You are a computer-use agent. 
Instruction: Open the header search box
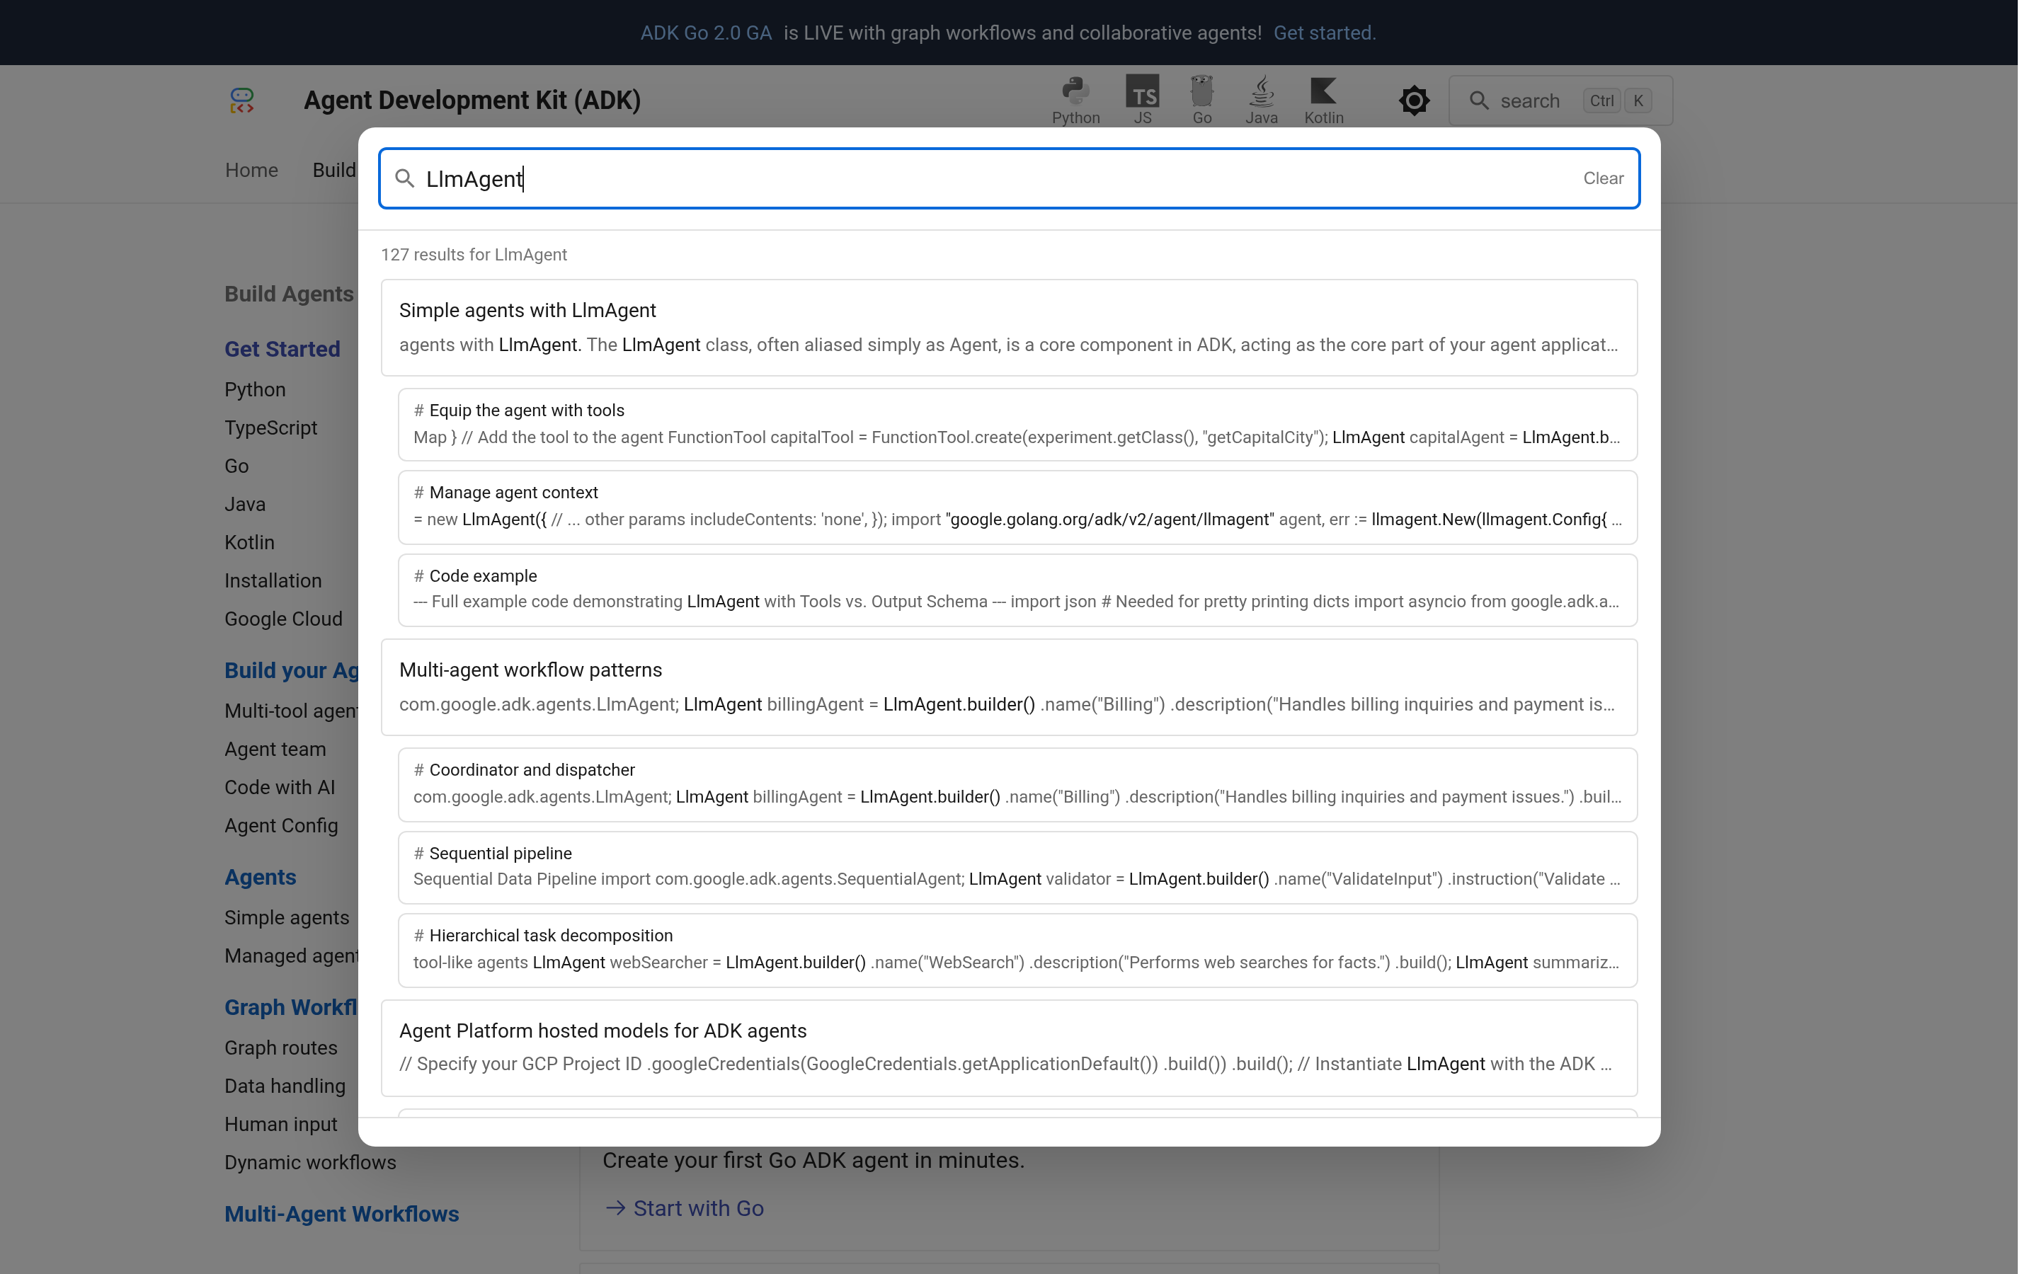[1560, 101]
